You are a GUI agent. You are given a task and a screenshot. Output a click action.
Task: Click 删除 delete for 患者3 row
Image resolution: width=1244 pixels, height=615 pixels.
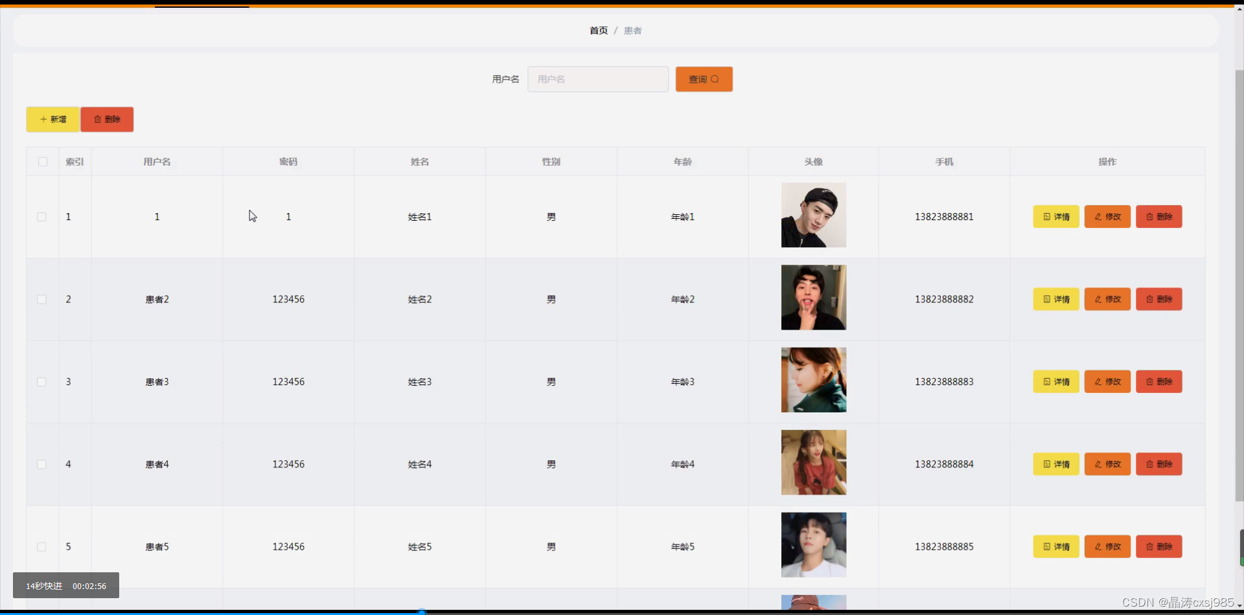pos(1158,382)
